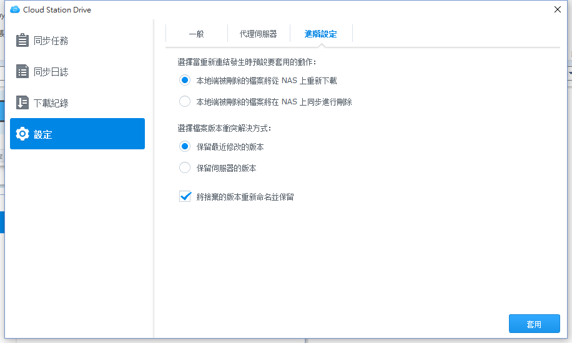
Task: Select radio: 在 NAS 上同步進行刪除
Action: [x=185, y=101]
